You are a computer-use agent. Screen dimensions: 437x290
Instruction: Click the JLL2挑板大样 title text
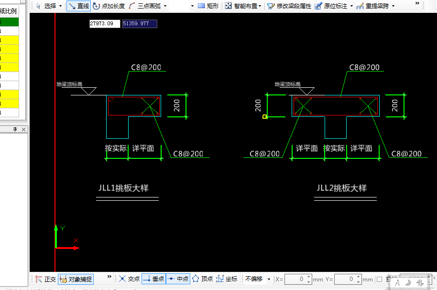point(342,188)
